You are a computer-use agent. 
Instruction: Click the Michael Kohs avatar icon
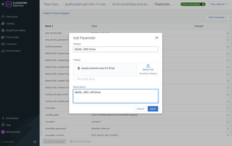pos(3,132)
